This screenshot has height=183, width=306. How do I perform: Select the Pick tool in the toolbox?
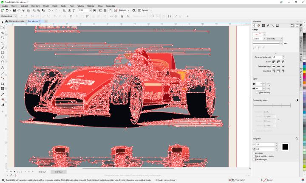(3, 22)
